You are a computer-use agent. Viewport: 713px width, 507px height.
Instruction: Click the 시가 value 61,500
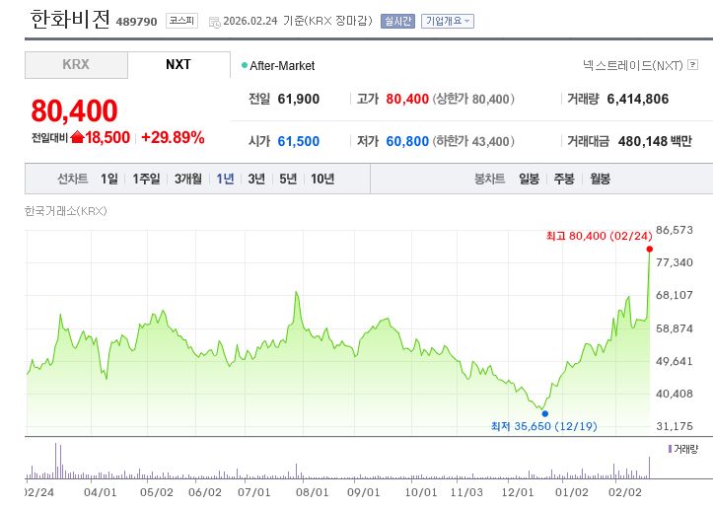click(298, 141)
